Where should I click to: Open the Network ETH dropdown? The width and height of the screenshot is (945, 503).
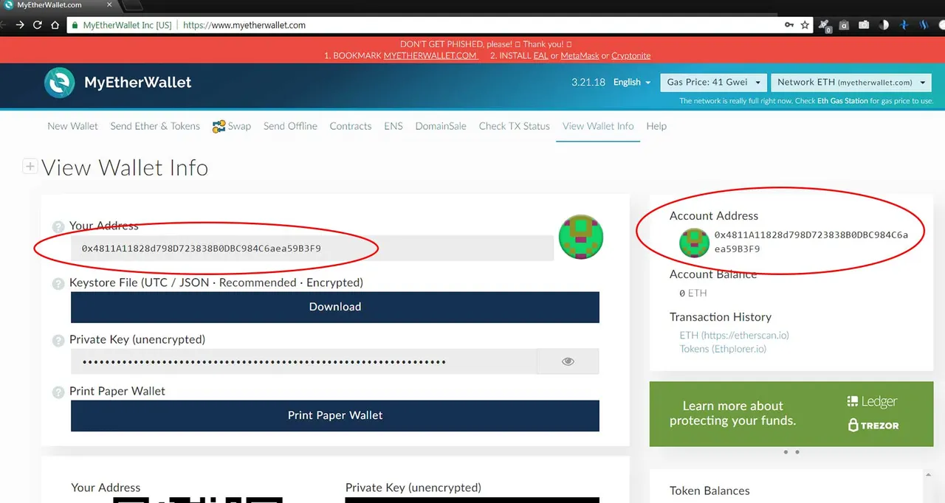click(x=850, y=82)
